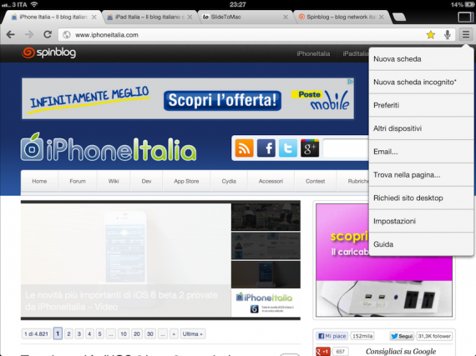Close the SlideToMac tab
Viewport: 476px width, 356px height.
point(286,17)
